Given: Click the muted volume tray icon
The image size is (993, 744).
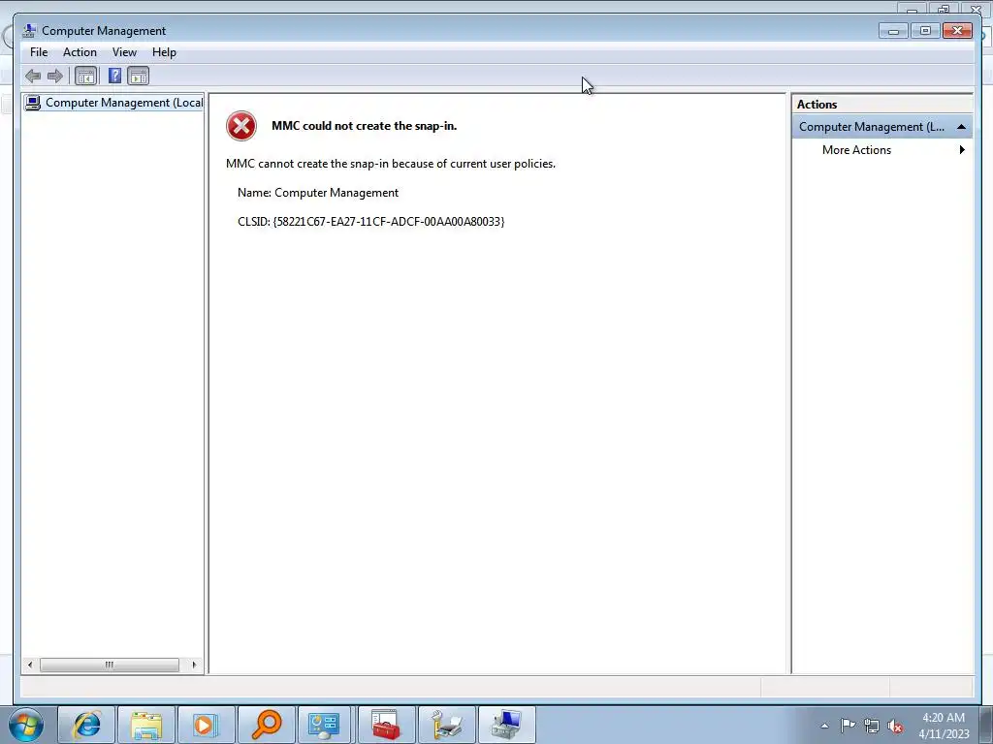Looking at the screenshot, I should [x=895, y=727].
